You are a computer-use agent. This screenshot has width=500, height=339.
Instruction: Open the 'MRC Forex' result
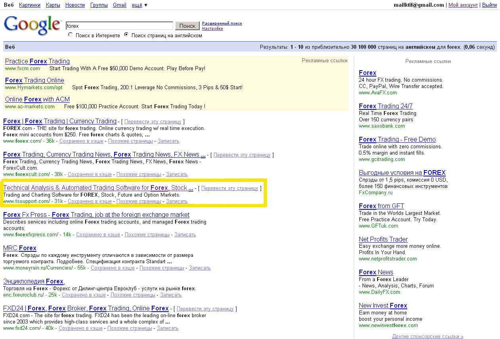coord(20,248)
